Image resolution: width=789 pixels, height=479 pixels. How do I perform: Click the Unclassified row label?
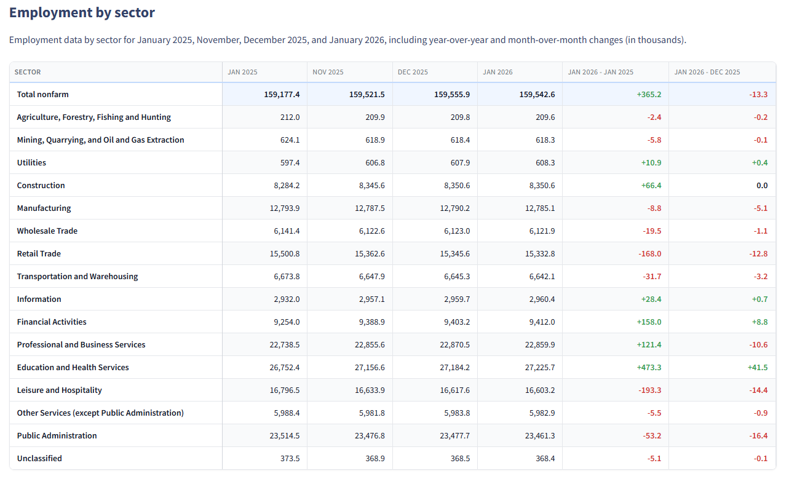(39, 459)
